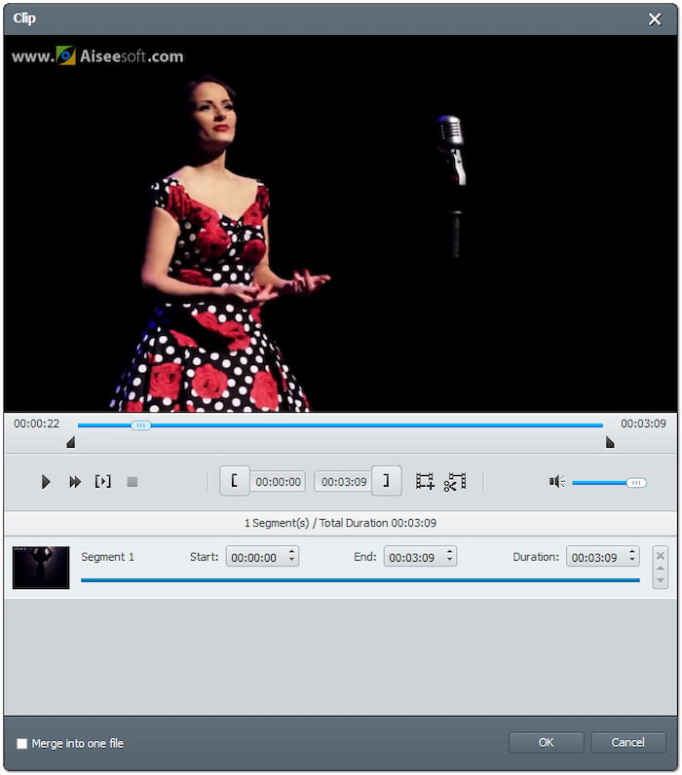Click the Start time stepper arrows

(292, 557)
